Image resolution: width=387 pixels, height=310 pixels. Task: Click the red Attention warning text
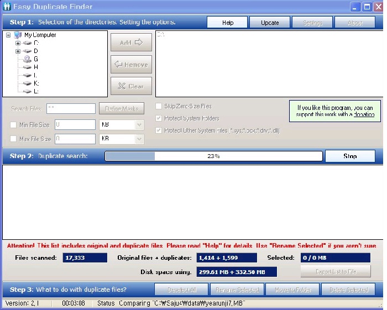191,246
